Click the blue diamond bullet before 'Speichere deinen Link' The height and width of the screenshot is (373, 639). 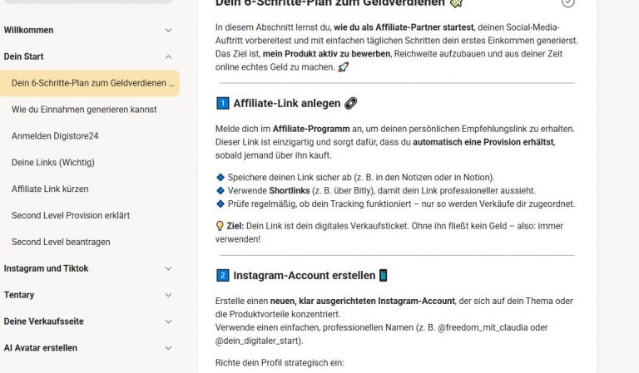click(x=220, y=178)
